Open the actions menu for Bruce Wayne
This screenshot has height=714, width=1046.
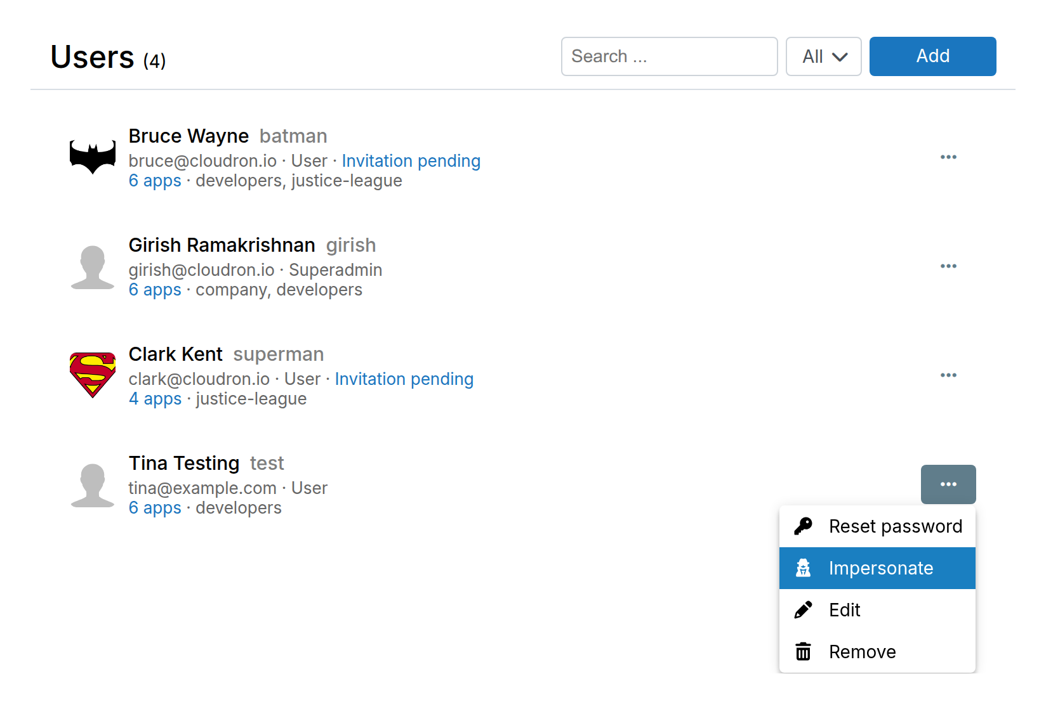click(948, 157)
